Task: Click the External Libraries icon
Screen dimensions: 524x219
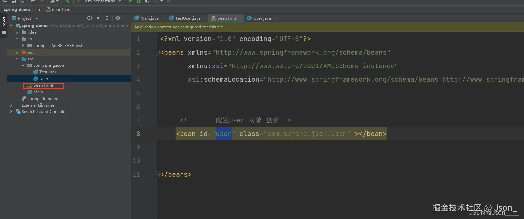Action: 18,105
